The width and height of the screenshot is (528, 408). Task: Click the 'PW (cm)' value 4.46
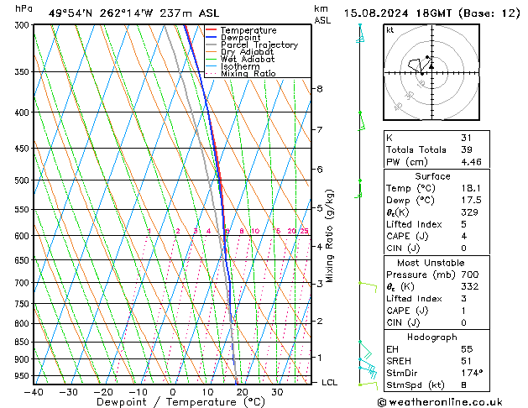(471, 162)
